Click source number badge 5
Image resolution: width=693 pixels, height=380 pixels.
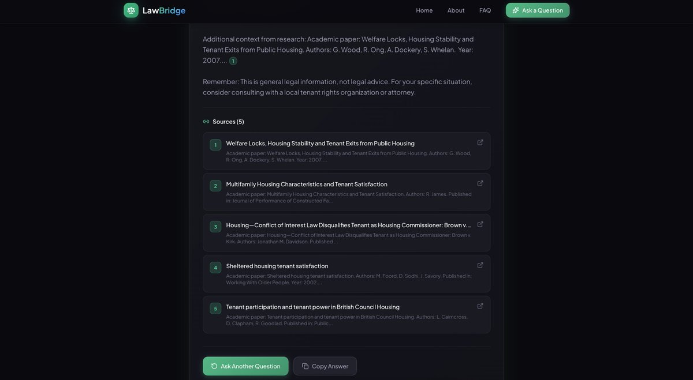click(x=215, y=308)
